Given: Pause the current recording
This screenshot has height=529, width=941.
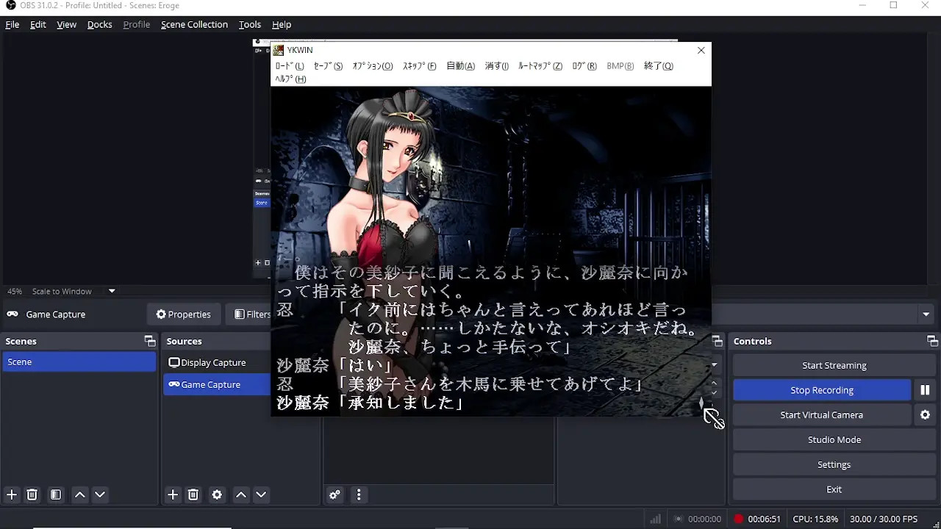Looking at the screenshot, I should [x=925, y=390].
